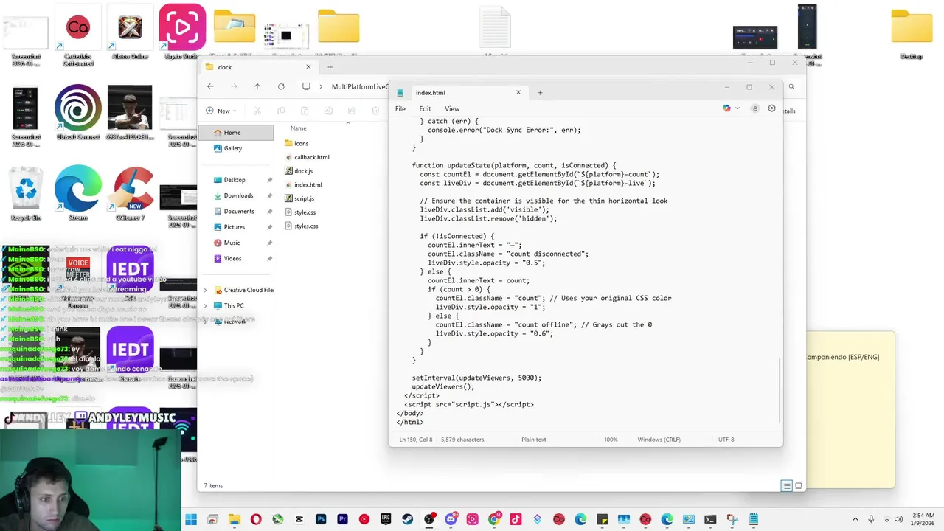The image size is (944, 531).
Task: Sort by Name column header
Action: 298,128
